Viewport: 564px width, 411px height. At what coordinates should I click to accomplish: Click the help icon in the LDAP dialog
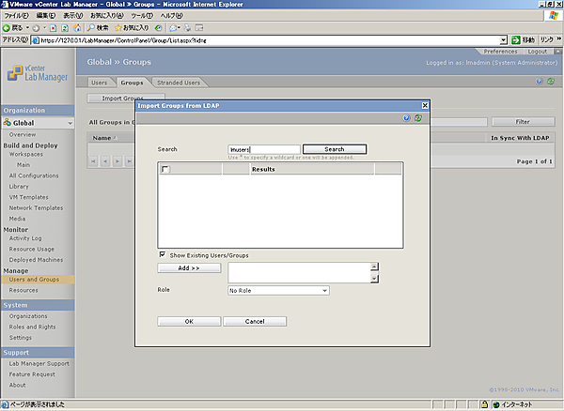406,118
